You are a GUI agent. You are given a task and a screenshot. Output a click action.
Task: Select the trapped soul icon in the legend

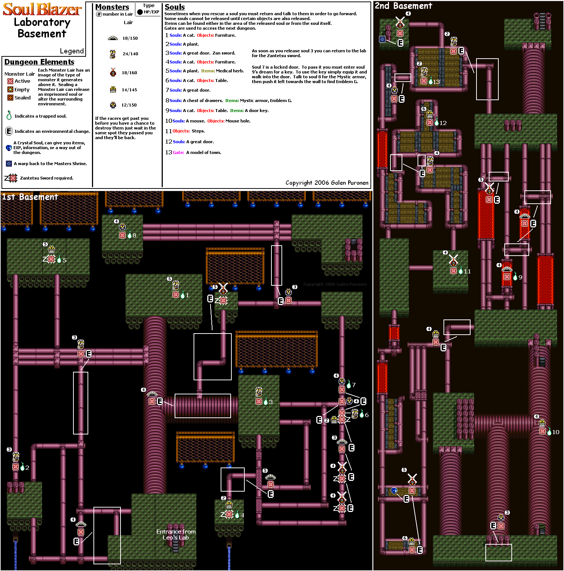[x=9, y=115]
